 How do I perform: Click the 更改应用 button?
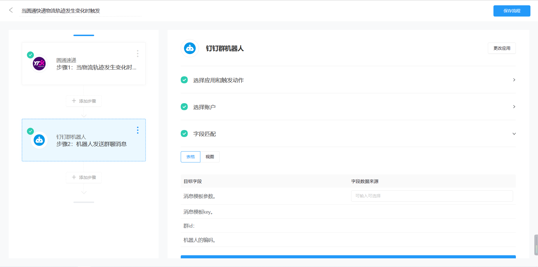pyautogui.click(x=502, y=48)
